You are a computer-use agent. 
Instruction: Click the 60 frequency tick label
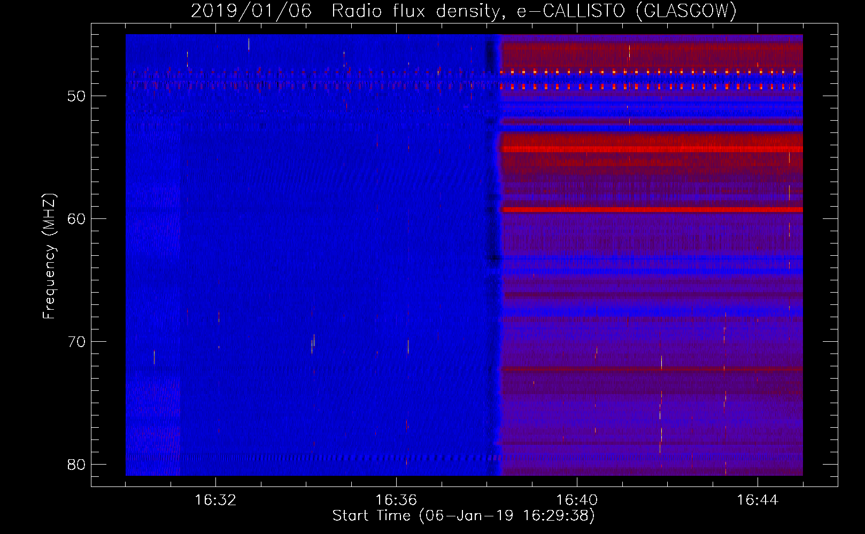pos(76,219)
